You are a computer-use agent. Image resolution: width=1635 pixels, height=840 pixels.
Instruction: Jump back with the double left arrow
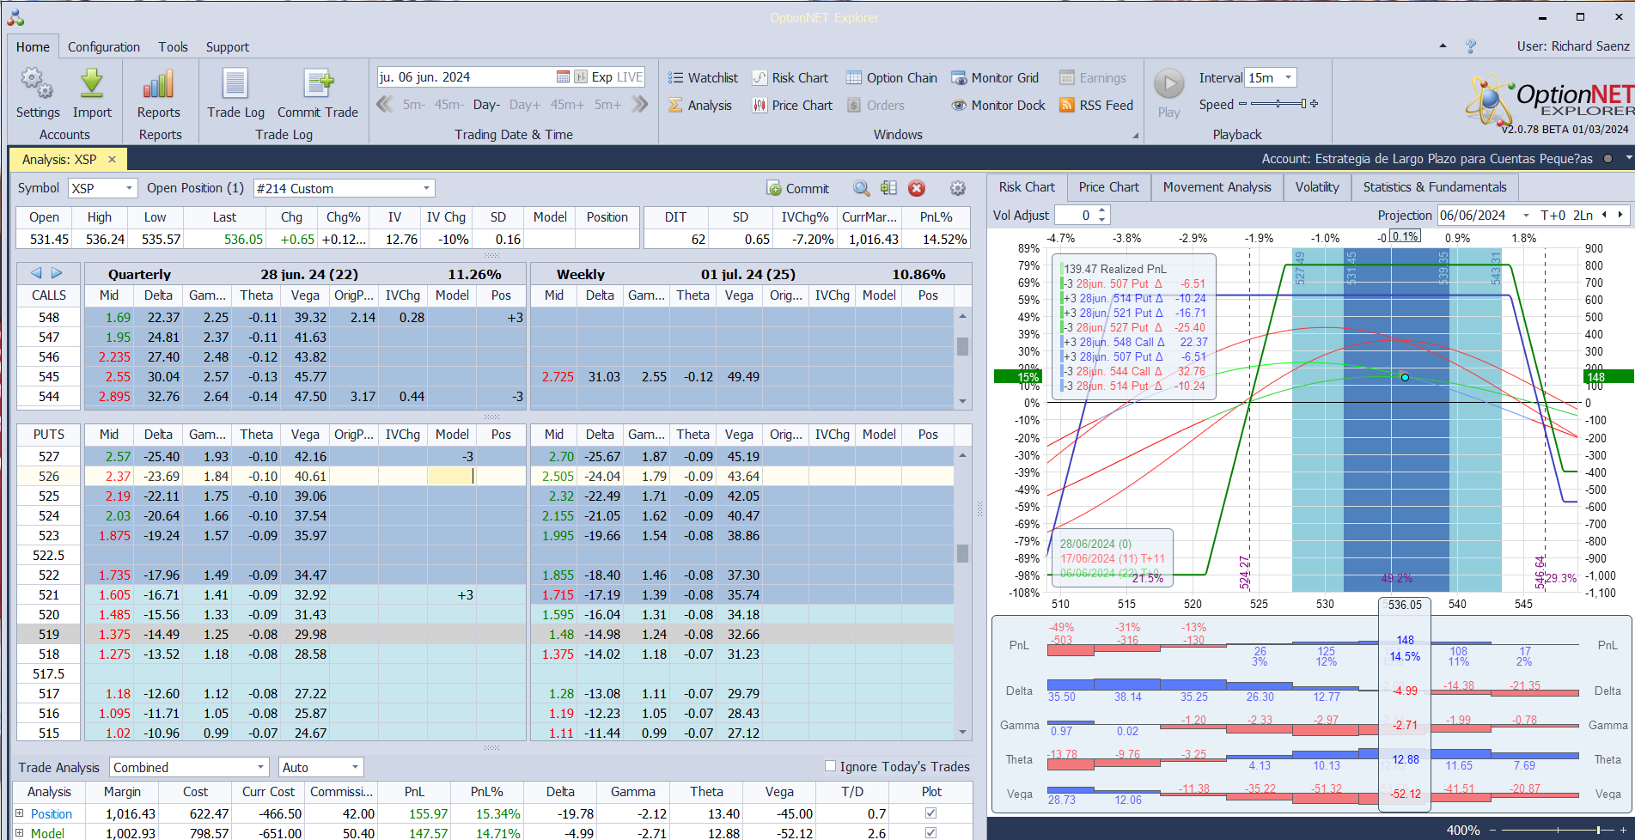point(384,104)
